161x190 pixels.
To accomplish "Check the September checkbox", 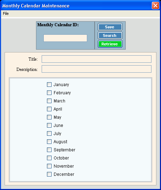I will pyautogui.click(x=49, y=150).
